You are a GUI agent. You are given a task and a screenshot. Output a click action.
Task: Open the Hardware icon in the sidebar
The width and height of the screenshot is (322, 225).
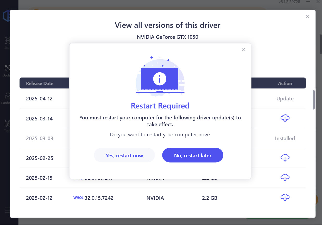7,98
